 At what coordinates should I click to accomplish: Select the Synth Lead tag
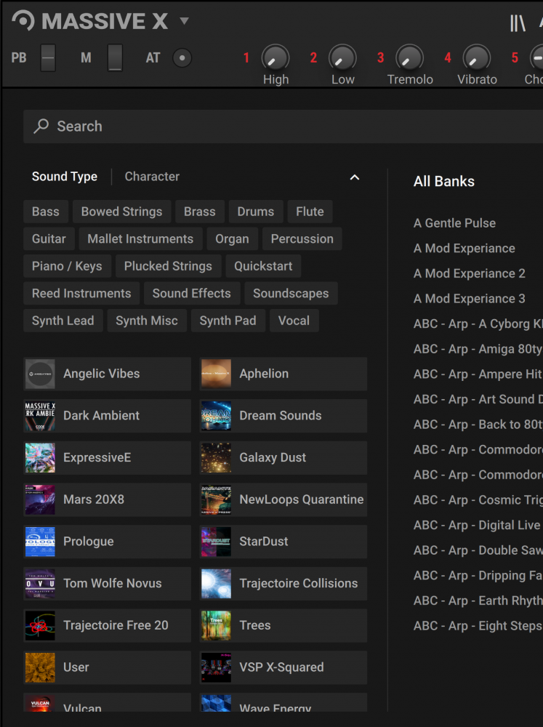click(63, 321)
